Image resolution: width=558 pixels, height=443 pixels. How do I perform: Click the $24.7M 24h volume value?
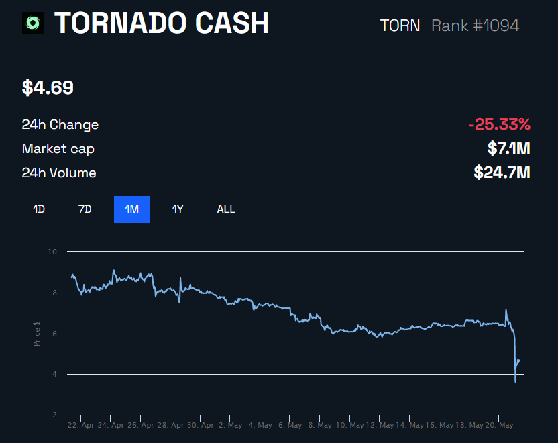click(x=502, y=173)
